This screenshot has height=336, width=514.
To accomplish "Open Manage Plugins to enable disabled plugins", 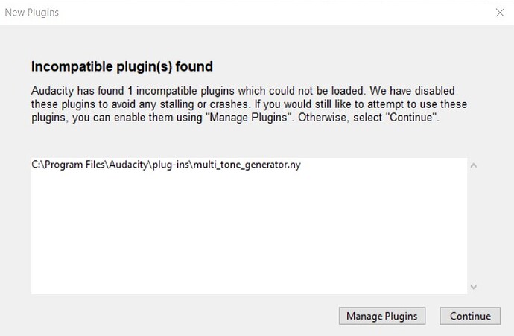I will point(382,316).
